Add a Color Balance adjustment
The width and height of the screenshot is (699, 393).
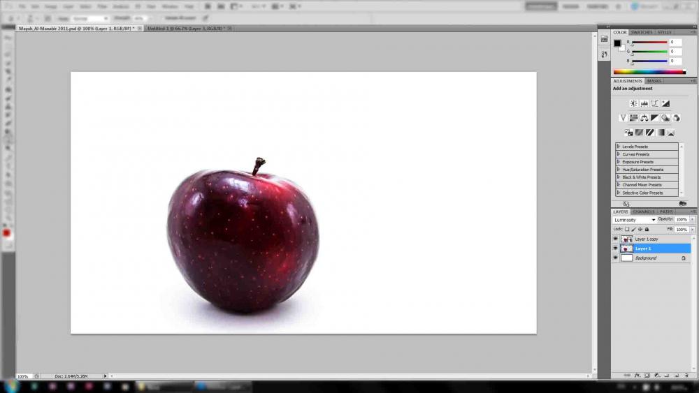pyautogui.click(x=644, y=118)
